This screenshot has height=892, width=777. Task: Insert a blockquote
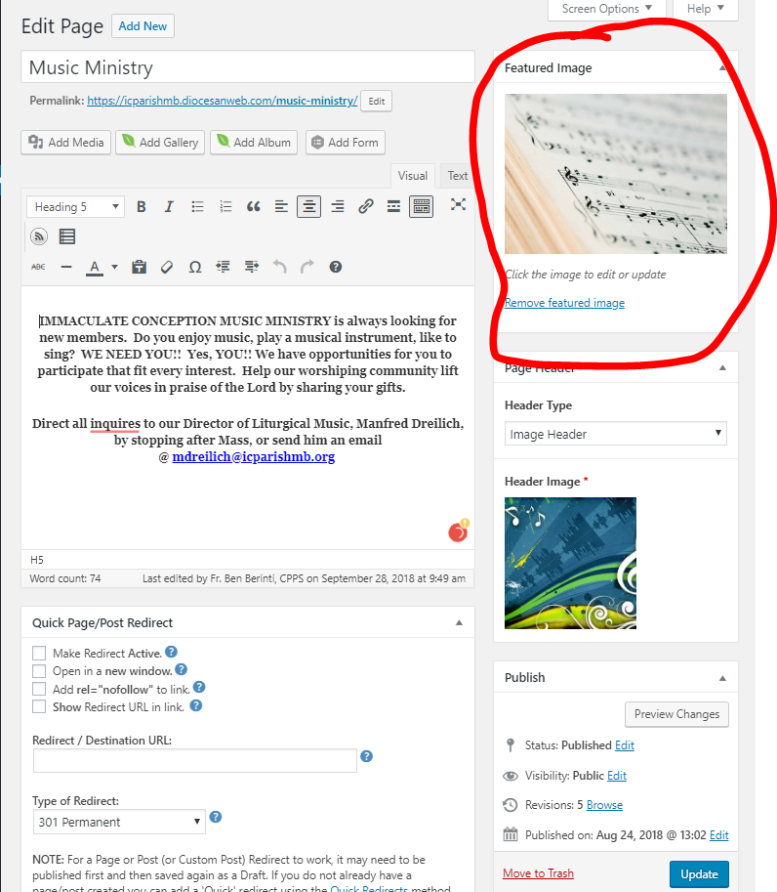(253, 206)
